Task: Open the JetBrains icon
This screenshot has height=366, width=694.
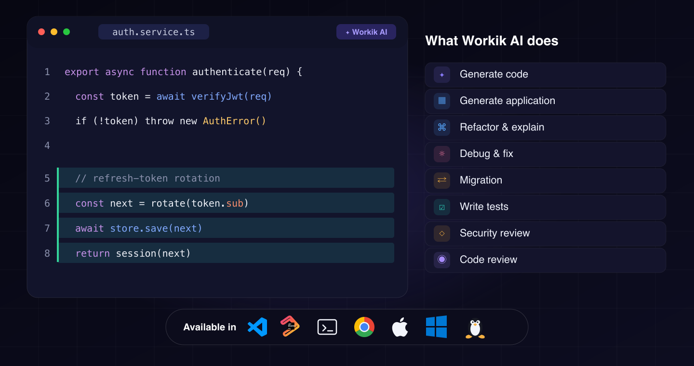Action: tap(290, 327)
